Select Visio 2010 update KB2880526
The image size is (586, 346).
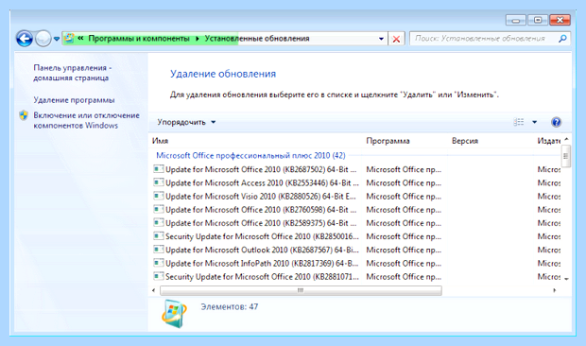point(261,197)
